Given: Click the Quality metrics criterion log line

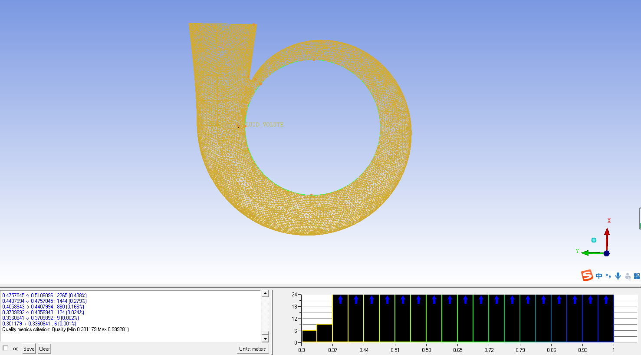Looking at the screenshot, I should [x=65, y=329].
